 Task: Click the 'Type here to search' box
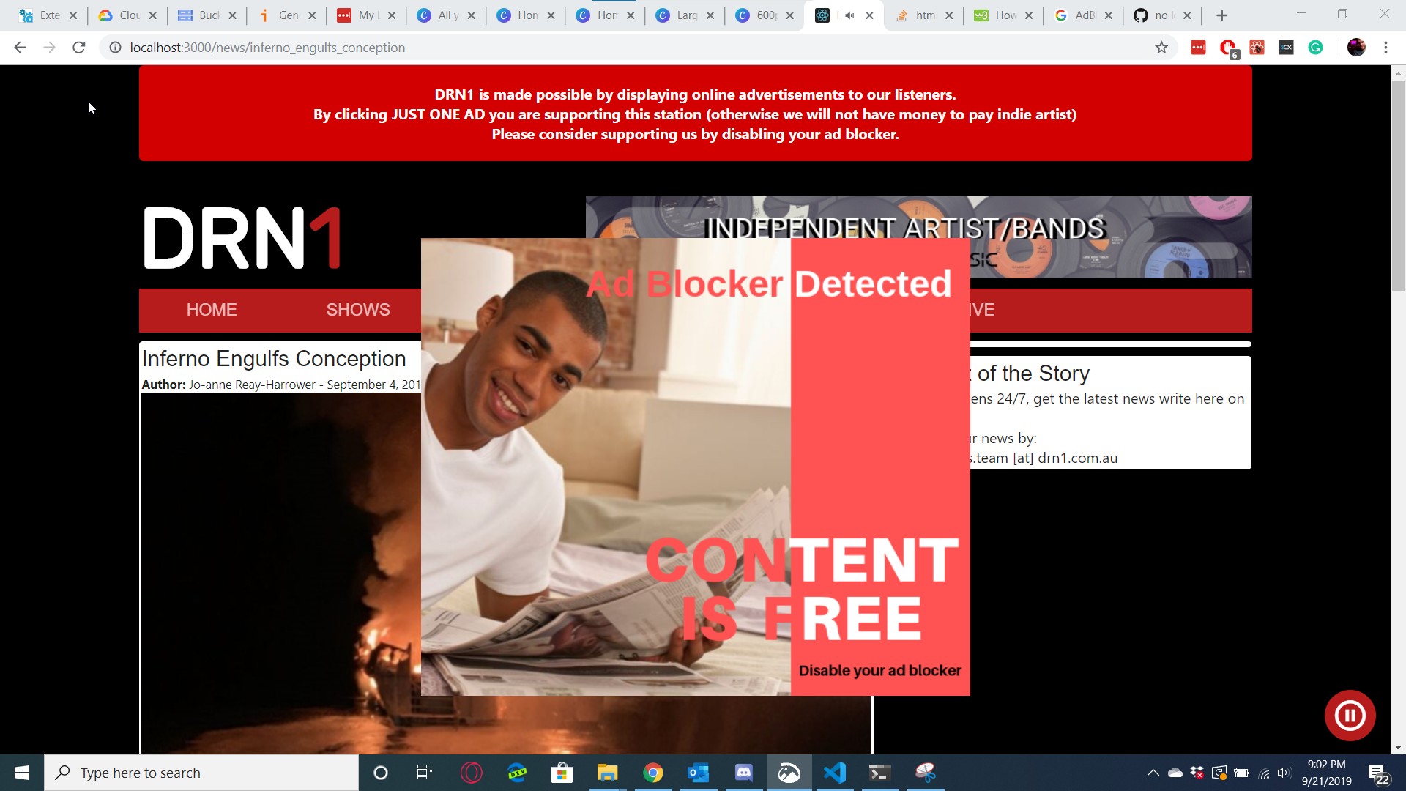(201, 773)
